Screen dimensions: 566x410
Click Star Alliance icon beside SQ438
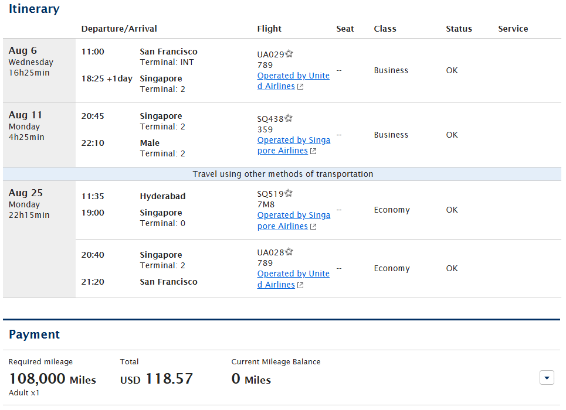pos(289,118)
